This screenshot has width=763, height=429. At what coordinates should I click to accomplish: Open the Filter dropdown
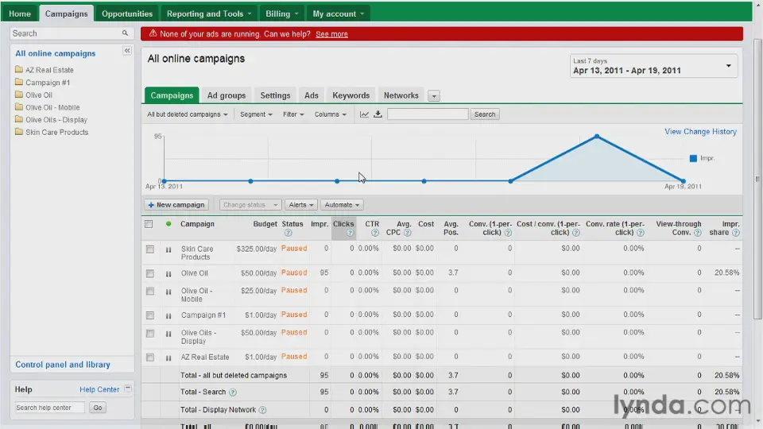coord(293,114)
